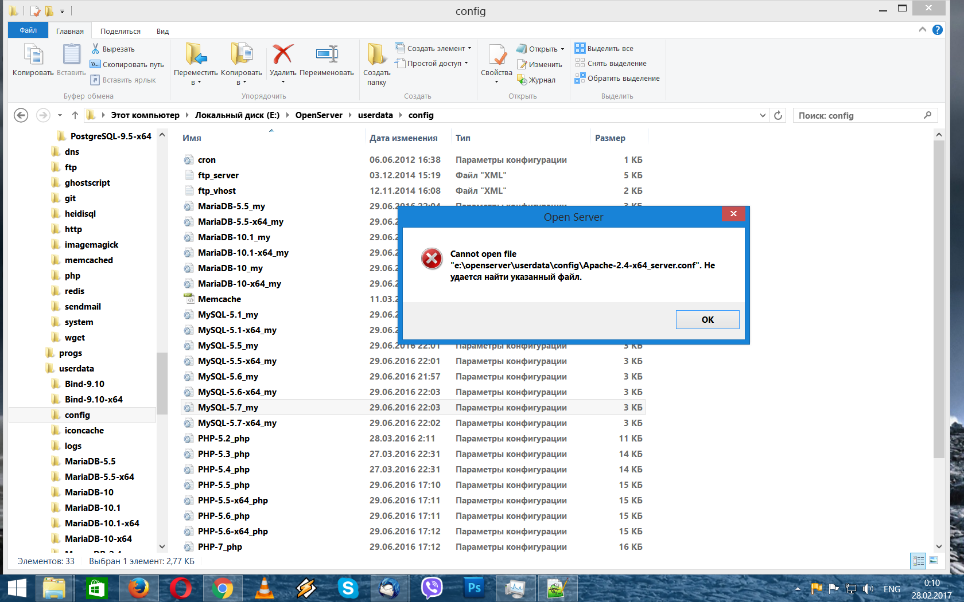Click the OpenServer breadcrumb segment
The width and height of the screenshot is (964, 602).
coord(318,115)
